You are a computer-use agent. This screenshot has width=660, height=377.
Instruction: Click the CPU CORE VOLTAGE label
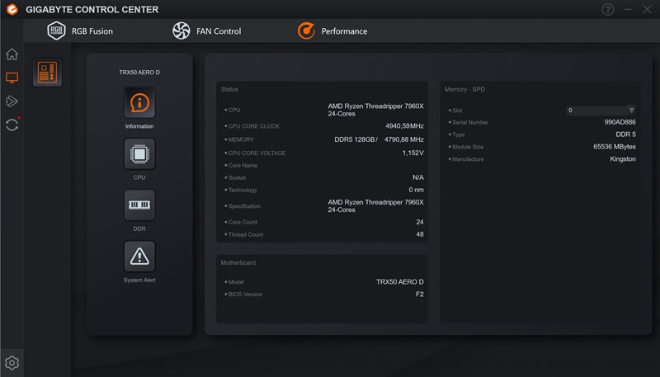point(257,153)
